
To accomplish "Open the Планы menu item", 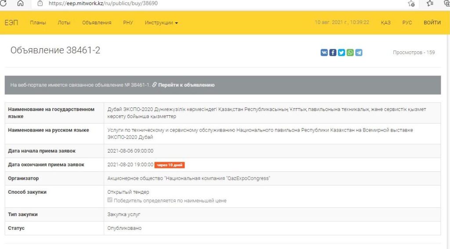I will (x=38, y=23).
